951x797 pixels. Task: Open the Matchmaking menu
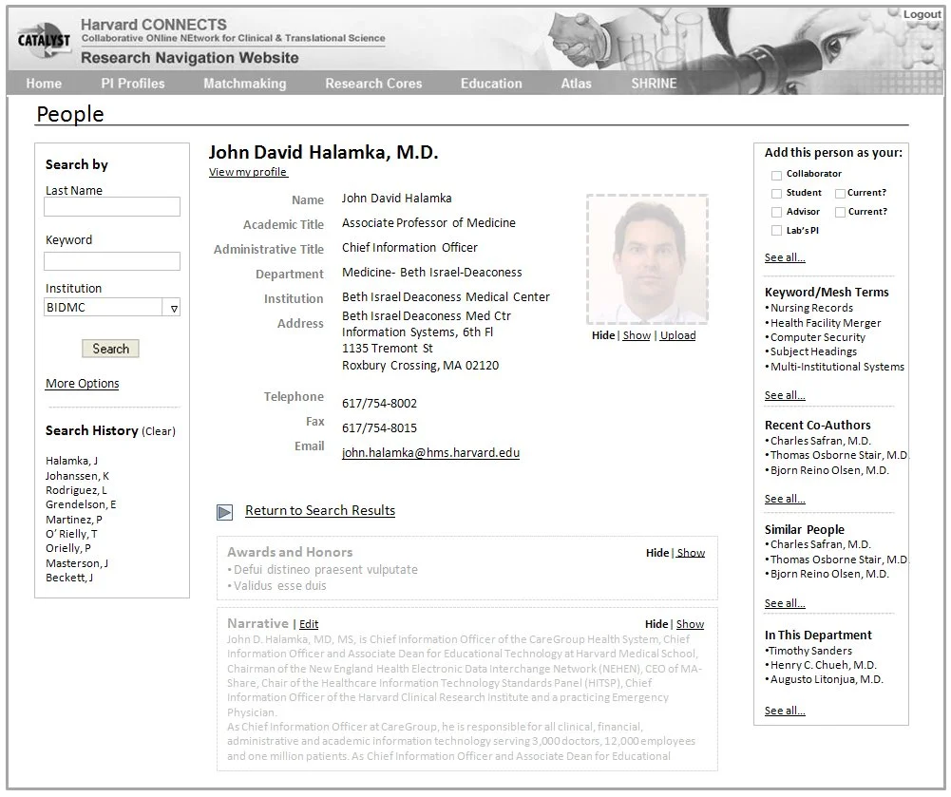[x=245, y=84]
